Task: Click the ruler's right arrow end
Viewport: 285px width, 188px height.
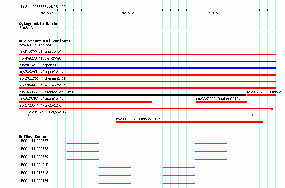Action: coord(275,10)
